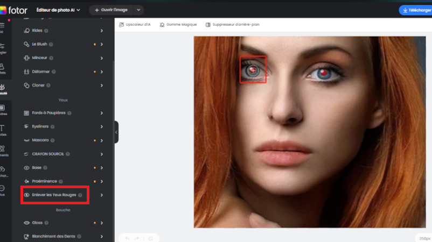This screenshot has width=432, height=242.
Task: Select the Suppresseur d'arrière-plan tool
Action: 233,25
